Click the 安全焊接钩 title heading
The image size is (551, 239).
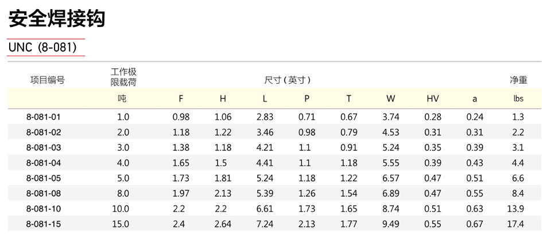[x=57, y=18]
